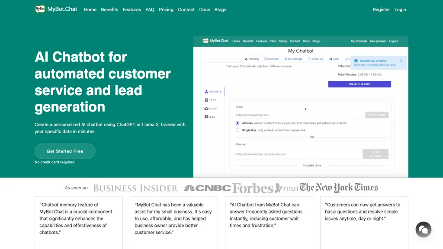This screenshot has height=249, width=443.
Task: Switch to the Chat Log tab
Action: coord(315,59)
